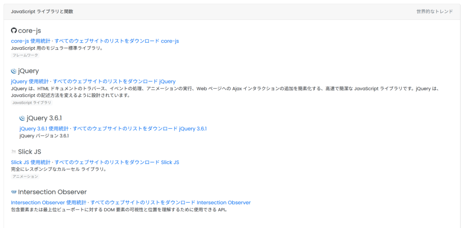Visit the Intersection Observer 使用統計 link
The height and width of the screenshot is (228, 461).
131,202
